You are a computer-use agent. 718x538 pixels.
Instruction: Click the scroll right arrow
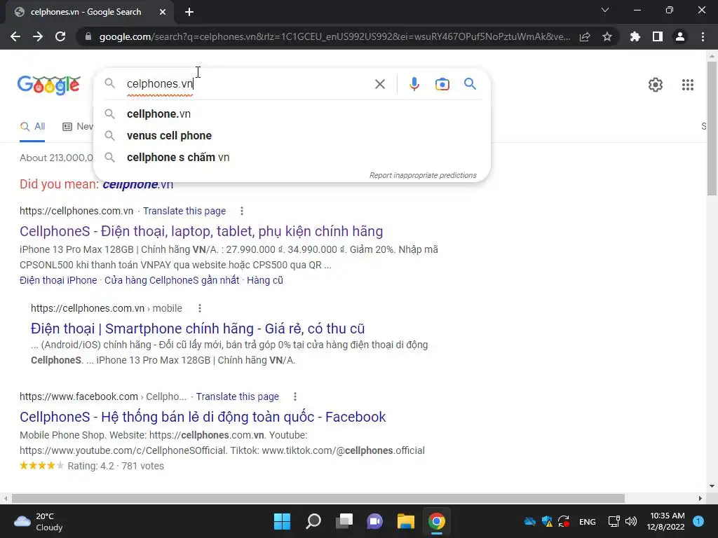click(700, 498)
